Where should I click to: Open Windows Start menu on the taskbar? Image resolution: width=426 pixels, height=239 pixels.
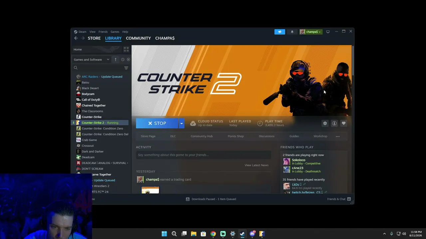coord(164,234)
